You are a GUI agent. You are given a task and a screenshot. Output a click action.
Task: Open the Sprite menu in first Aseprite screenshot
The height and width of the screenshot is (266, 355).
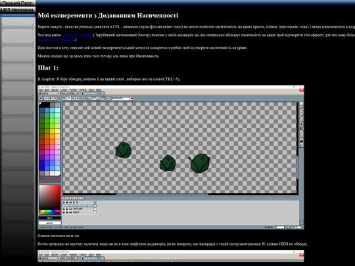[55, 90]
